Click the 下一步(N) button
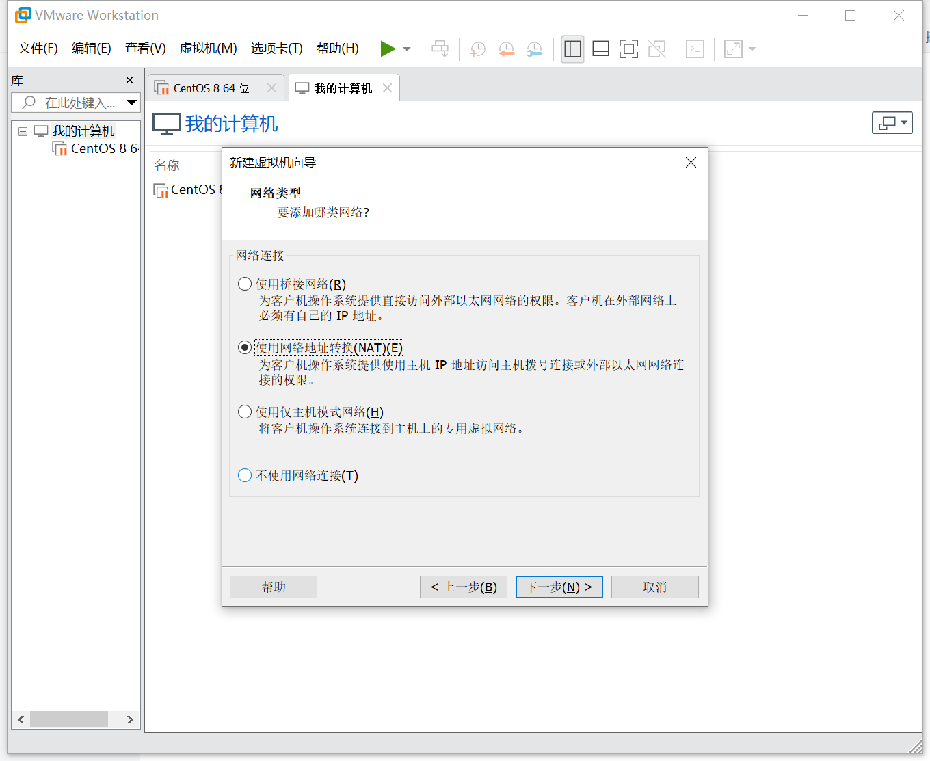 559,587
